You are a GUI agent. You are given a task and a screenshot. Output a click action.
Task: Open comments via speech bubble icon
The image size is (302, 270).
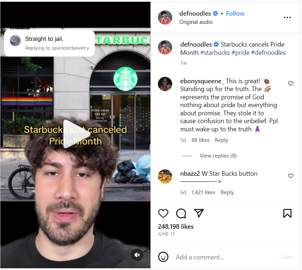(181, 213)
